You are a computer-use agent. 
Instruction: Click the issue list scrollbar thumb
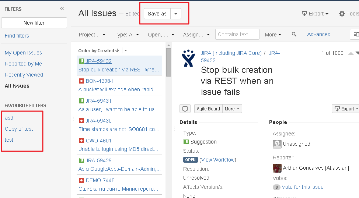(168, 63)
